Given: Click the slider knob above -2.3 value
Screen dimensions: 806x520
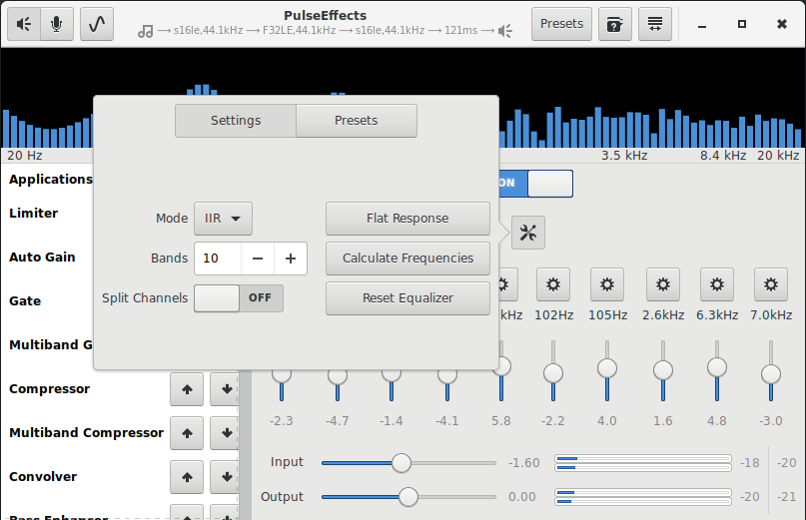Looking at the screenshot, I should click(282, 374).
